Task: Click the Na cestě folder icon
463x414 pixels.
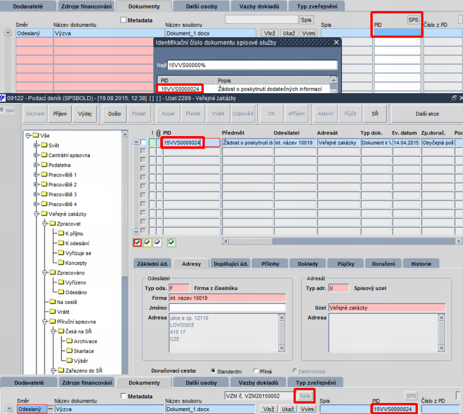Action: click(53, 302)
